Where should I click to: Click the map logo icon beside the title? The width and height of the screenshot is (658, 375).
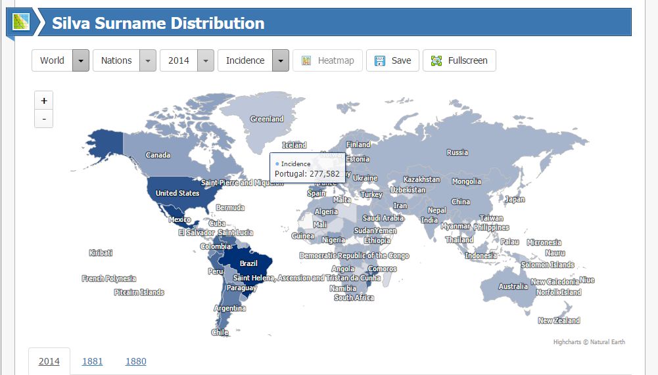click(21, 22)
